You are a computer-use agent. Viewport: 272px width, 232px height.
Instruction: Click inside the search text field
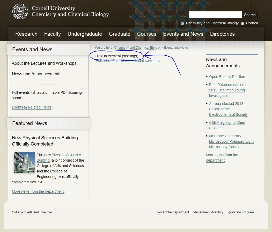(215, 15)
